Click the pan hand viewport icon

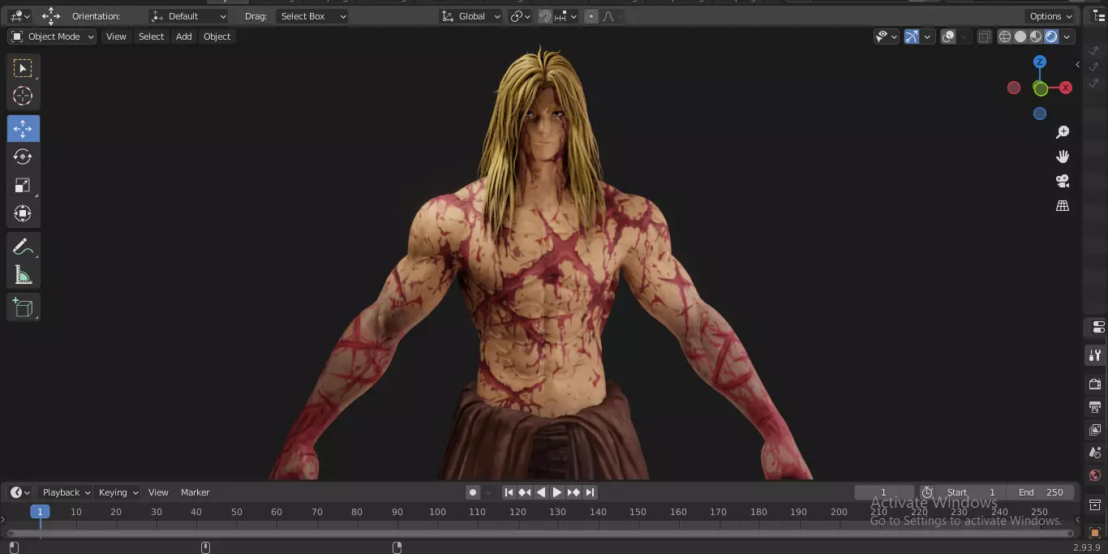[1063, 157]
